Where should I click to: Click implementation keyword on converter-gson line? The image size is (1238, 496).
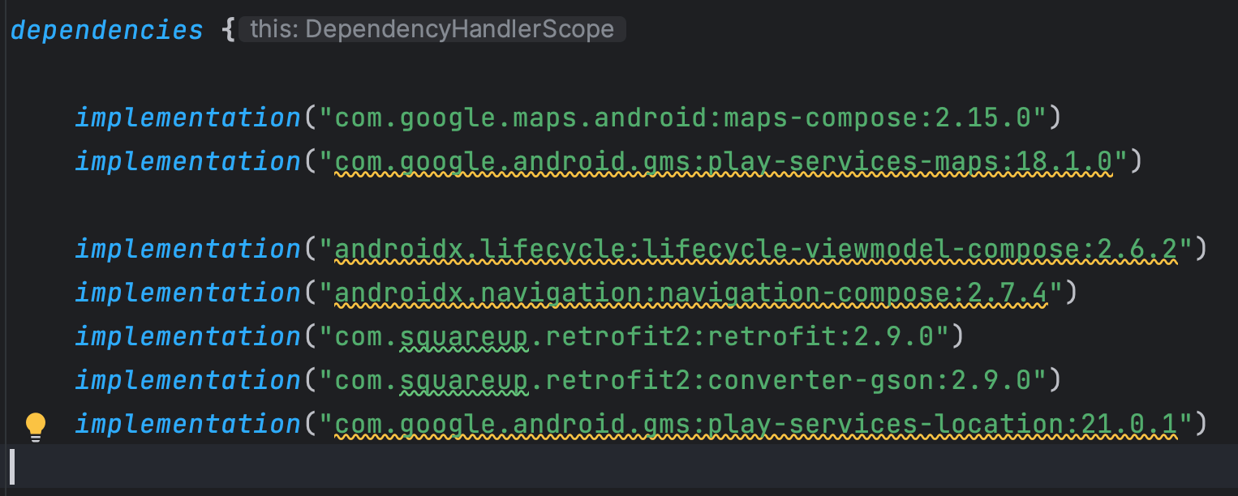pos(188,380)
